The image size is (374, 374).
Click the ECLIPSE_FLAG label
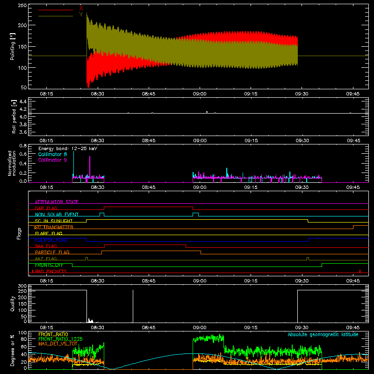pos(51,240)
